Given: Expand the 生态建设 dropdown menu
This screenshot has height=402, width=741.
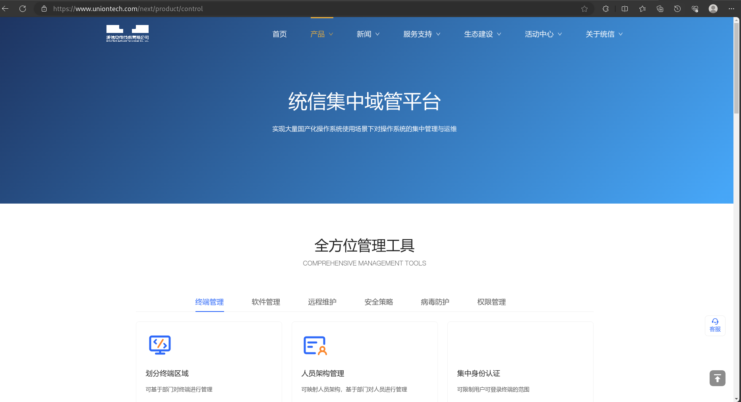Looking at the screenshot, I should tap(482, 34).
